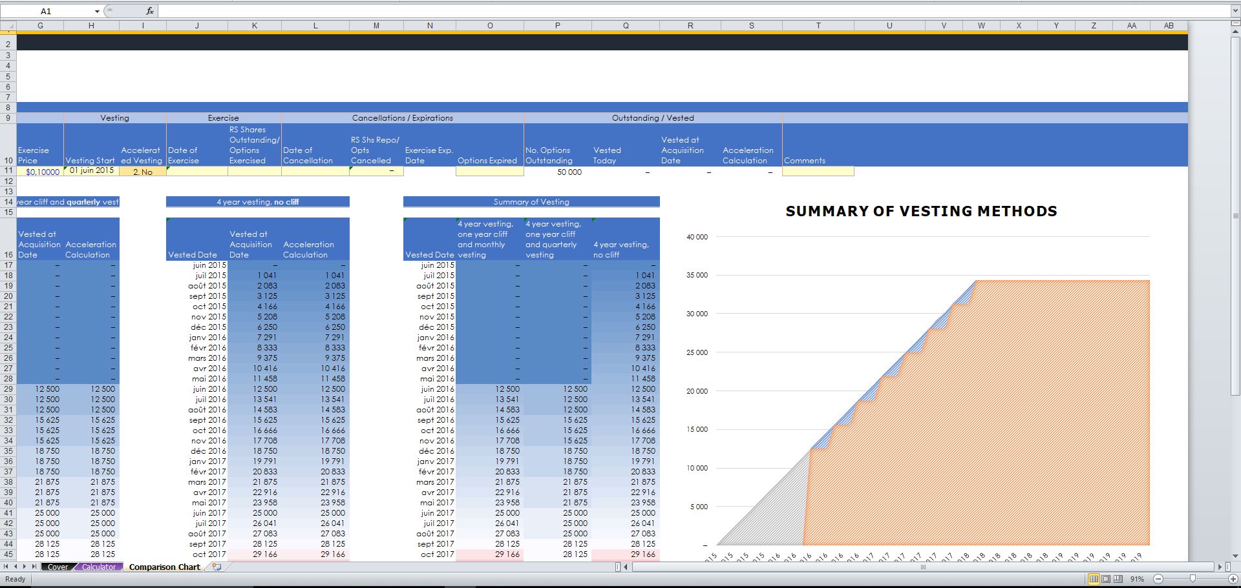Click vertical scrollbar down arrow
This screenshot has width=1241, height=588.
(x=1236, y=555)
